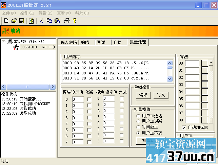
Task: Click tree panel right scroll arrow
Action: tap(53, 87)
